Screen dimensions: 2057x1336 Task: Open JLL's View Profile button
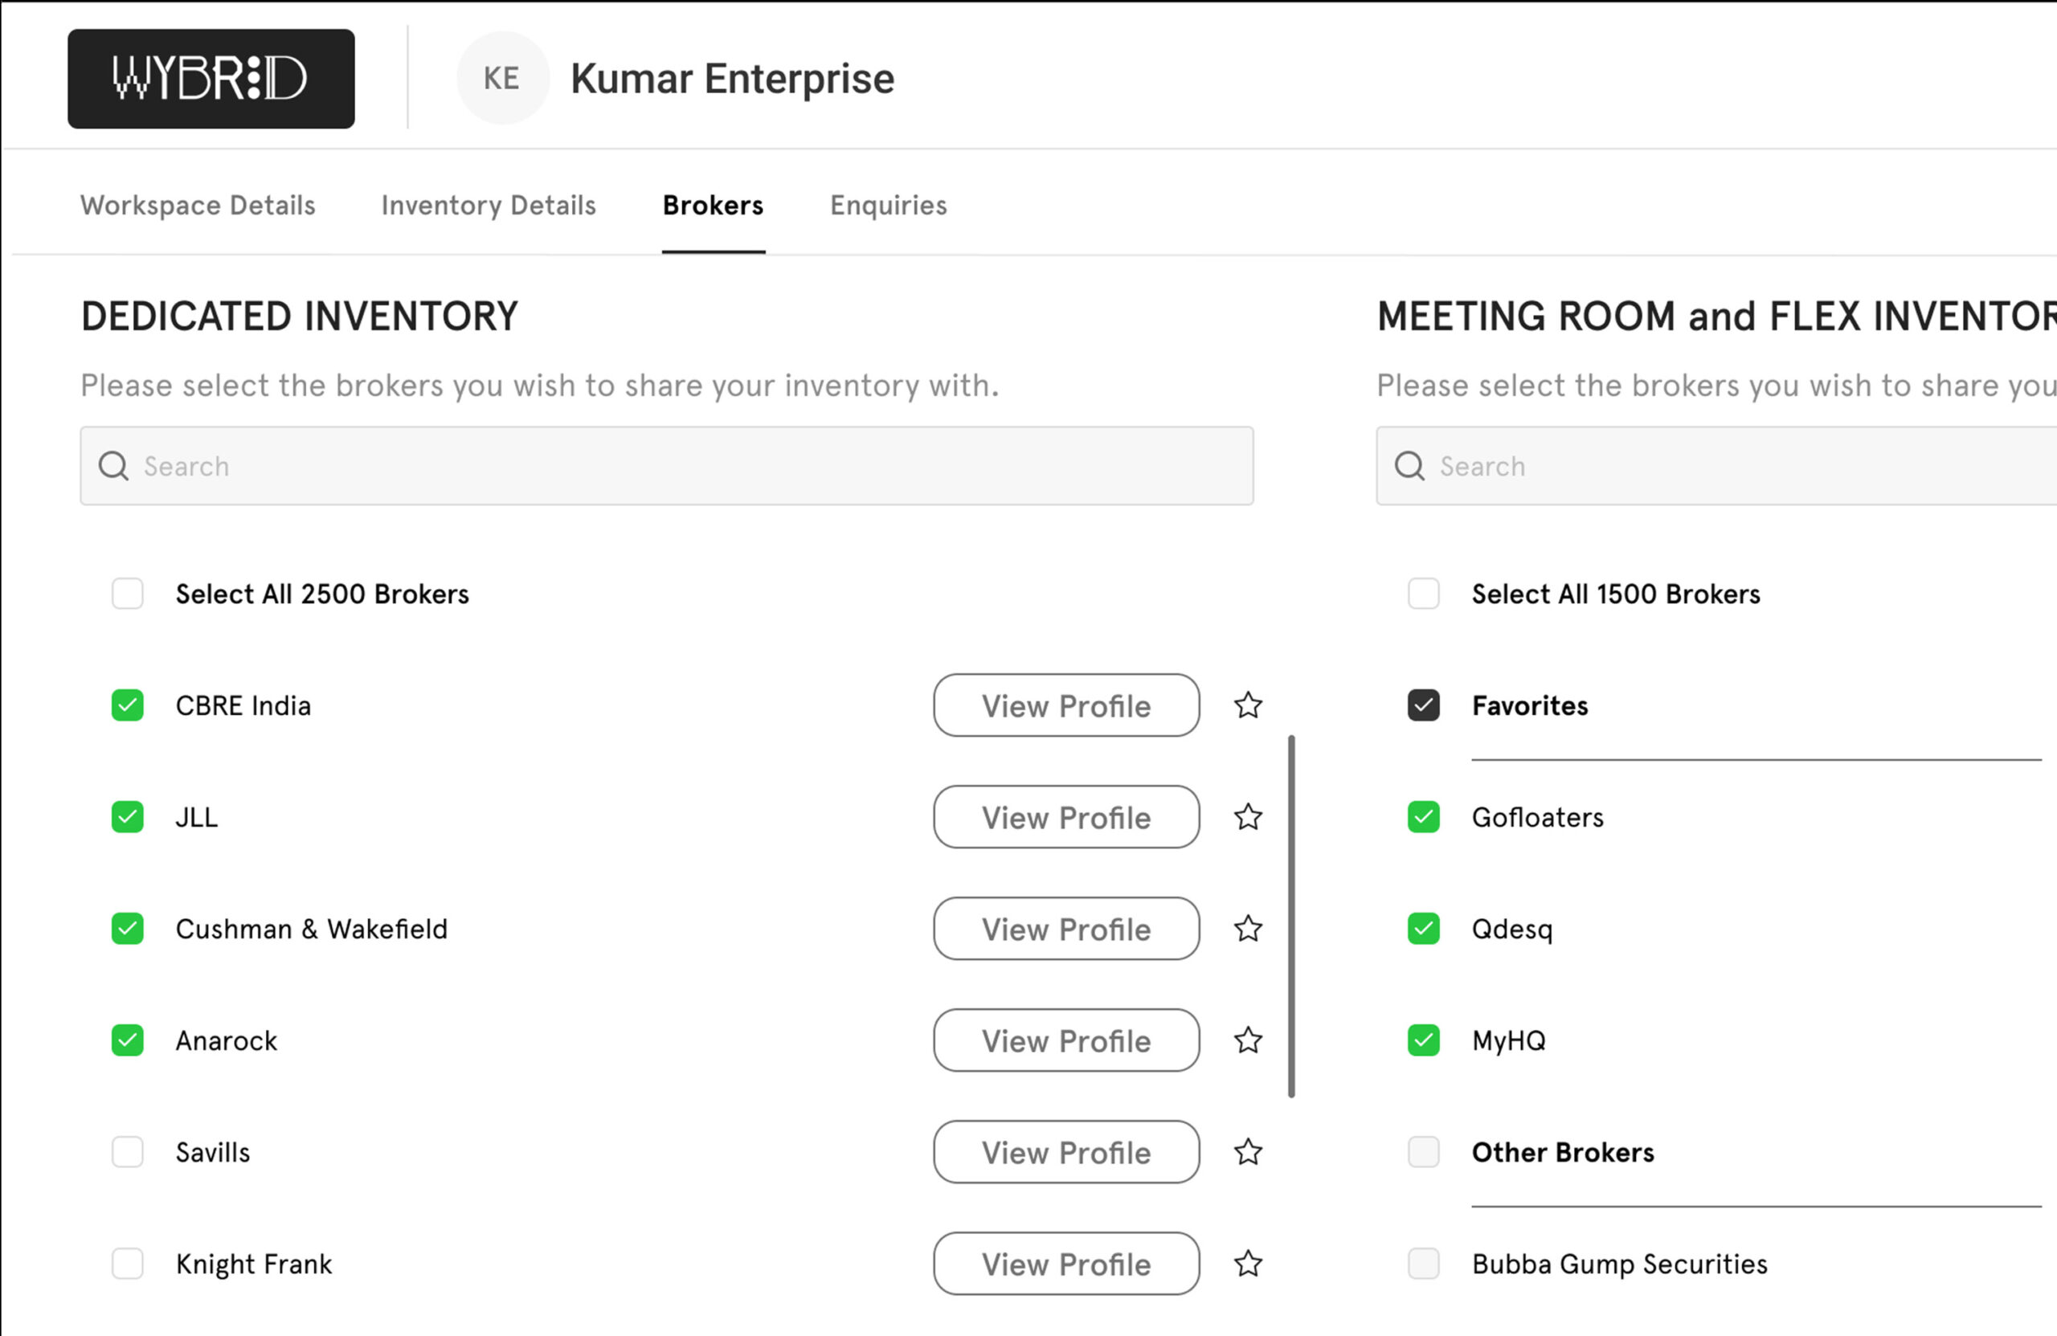1066,817
